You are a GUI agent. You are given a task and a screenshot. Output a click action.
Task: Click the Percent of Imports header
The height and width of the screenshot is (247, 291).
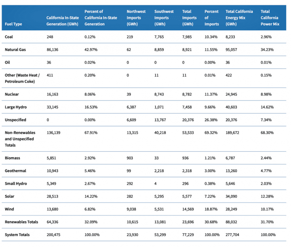tap(212, 18)
